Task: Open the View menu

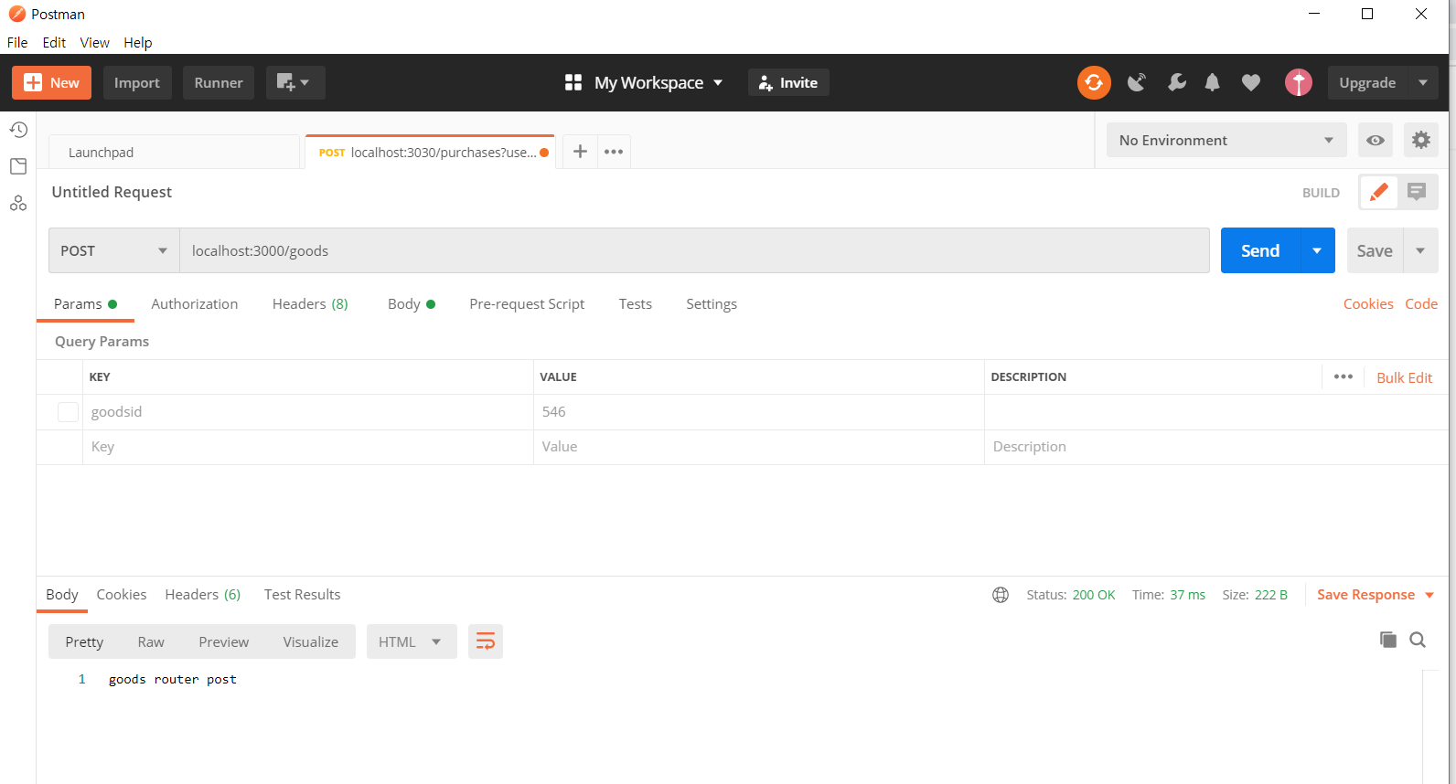Action: [94, 42]
